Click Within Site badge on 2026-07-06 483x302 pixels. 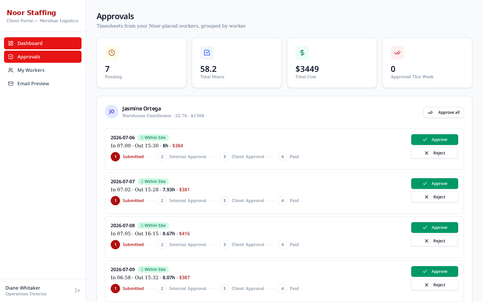153,138
